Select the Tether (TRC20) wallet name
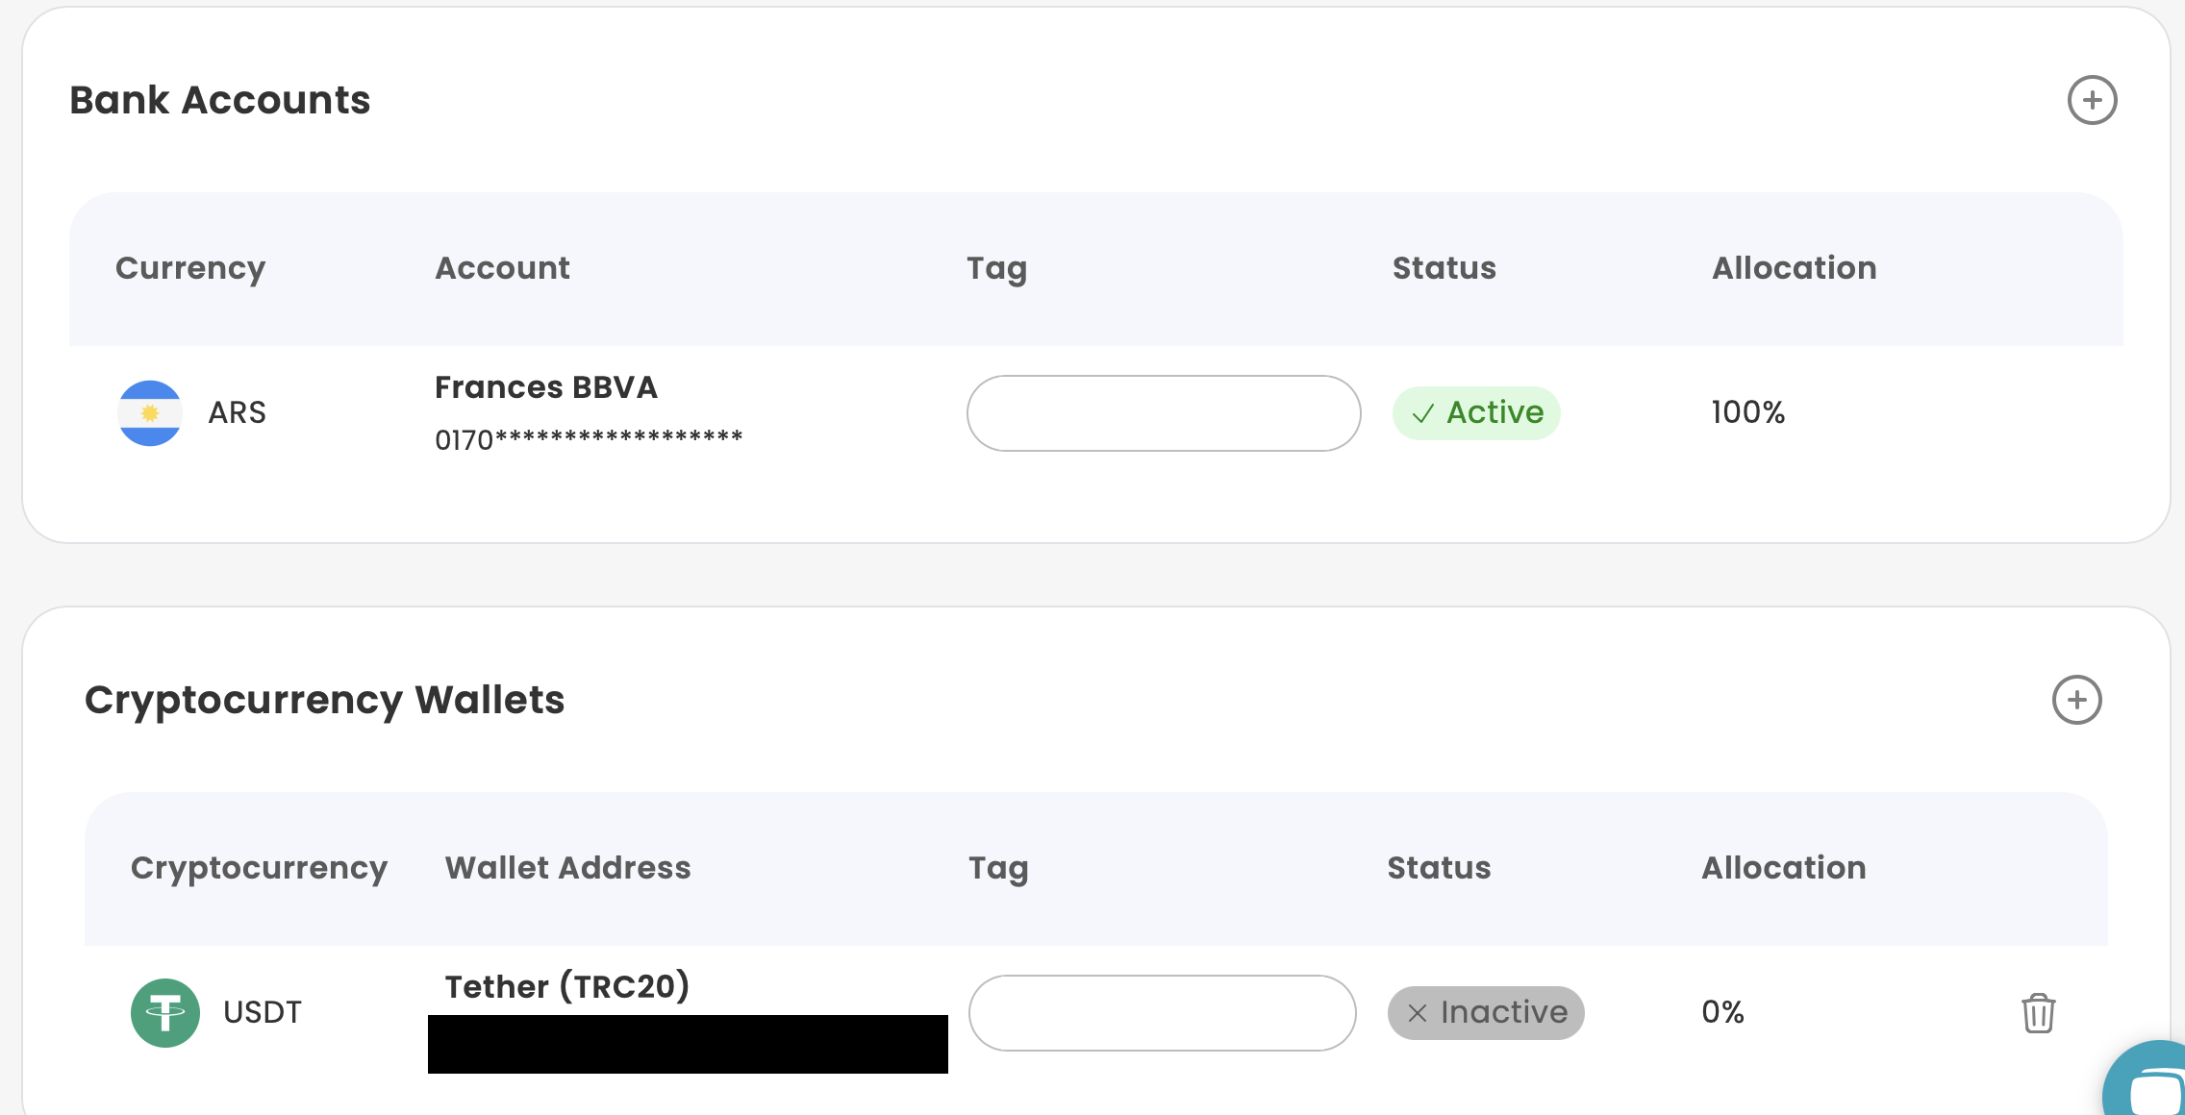 567,987
